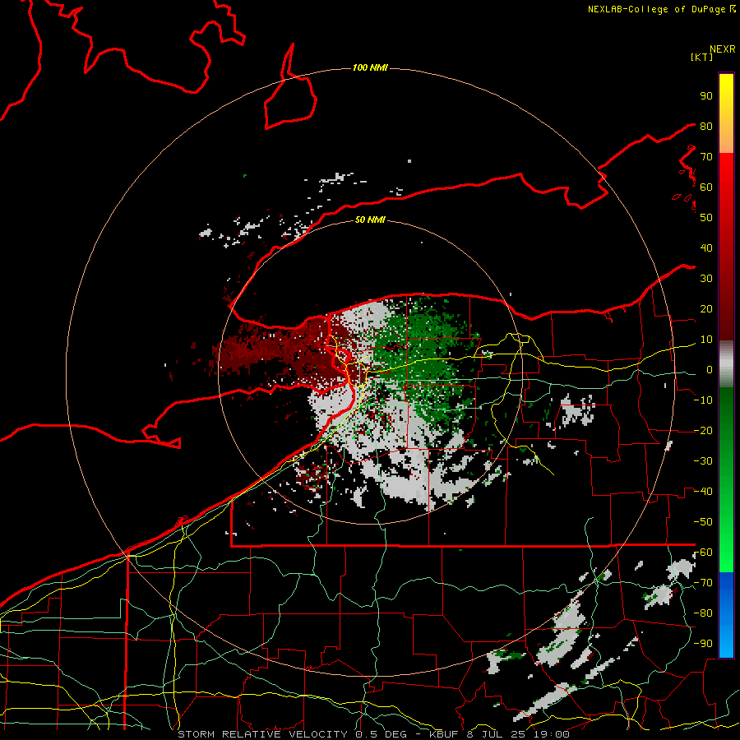The image size is (740, 740).
Task: Click the 20 value on velocity scale
Action: (706, 308)
